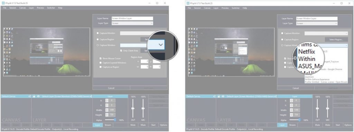Choose Netflix from the magnified window list

[x=306, y=51]
